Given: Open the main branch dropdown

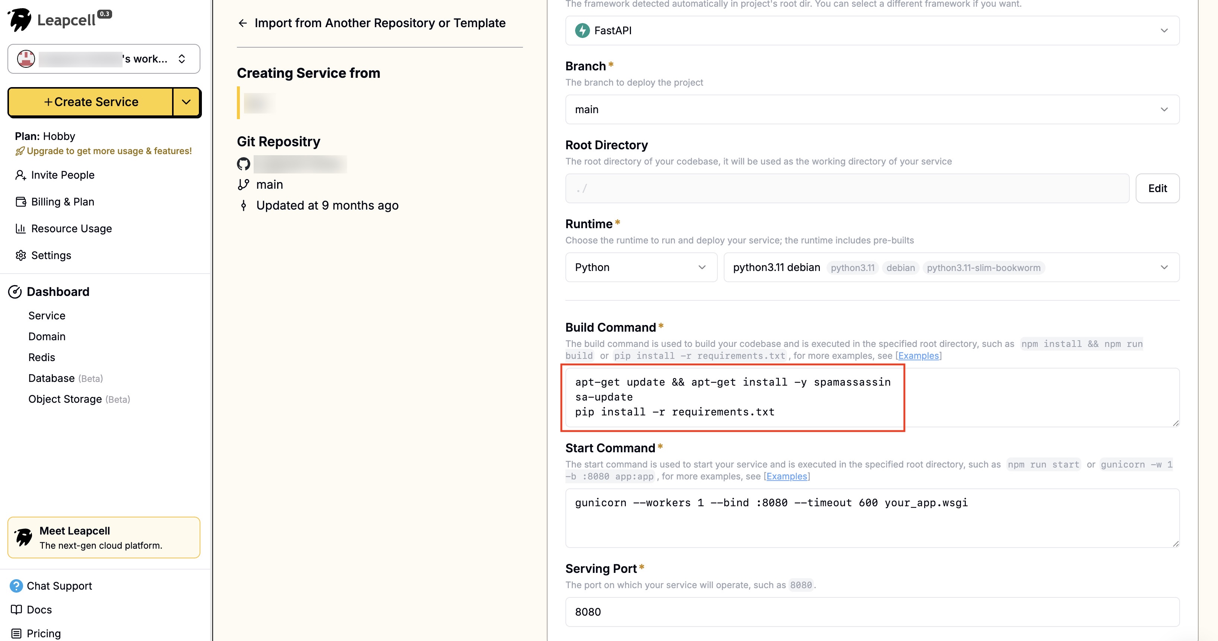Looking at the screenshot, I should tap(872, 109).
